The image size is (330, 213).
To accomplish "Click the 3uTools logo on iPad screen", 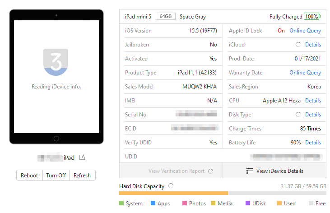I will click(56, 62).
